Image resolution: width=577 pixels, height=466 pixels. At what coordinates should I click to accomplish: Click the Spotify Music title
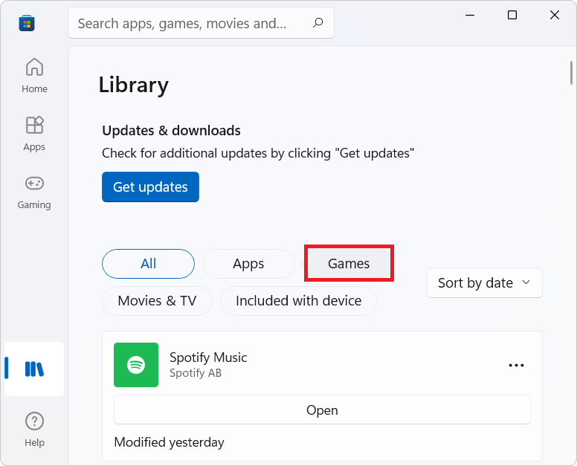click(208, 357)
